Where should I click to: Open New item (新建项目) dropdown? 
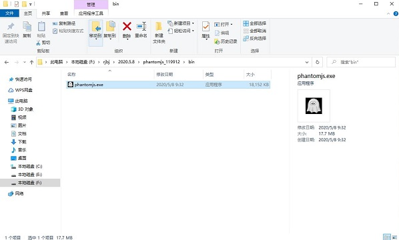click(x=181, y=23)
